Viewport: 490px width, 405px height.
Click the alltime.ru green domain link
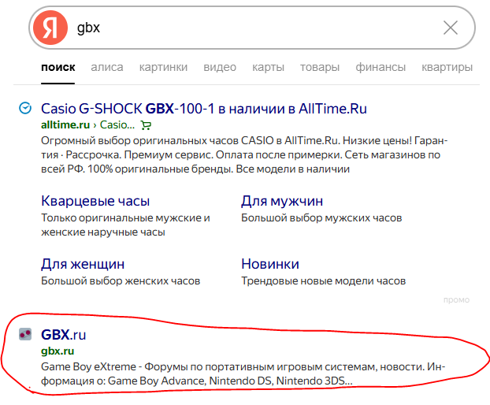(65, 124)
